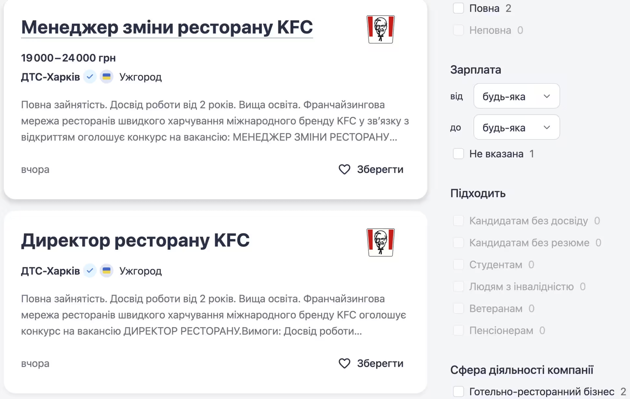Open Директор ресторану KFC vacancy

coord(135,240)
